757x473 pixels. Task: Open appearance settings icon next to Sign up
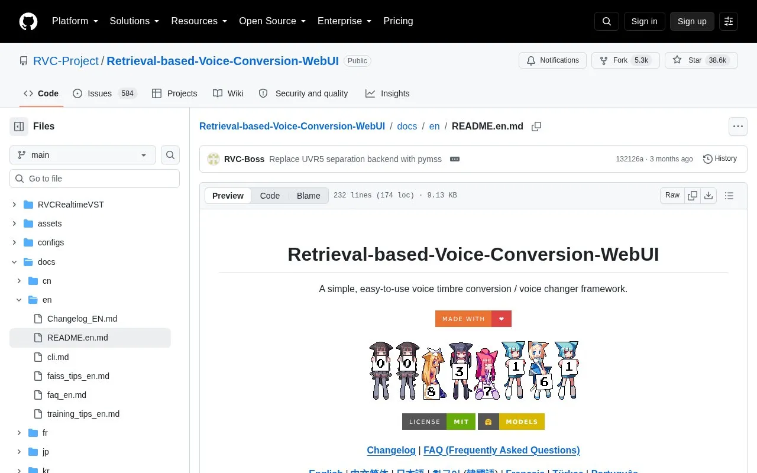coord(729,21)
